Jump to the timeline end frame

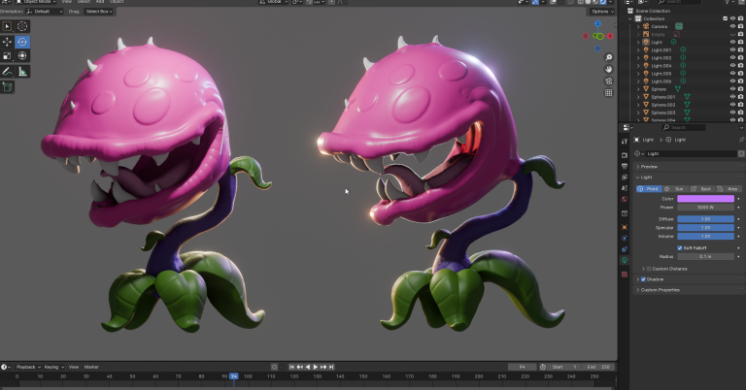pyautogui.click(x=331, y=367)
